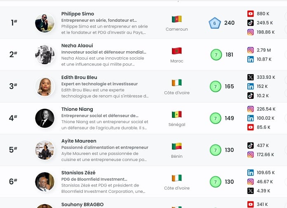This screenshot has height=208, width=287.
Task: Click the Stanislas Zézé name link
Action: tap(78, 173)
